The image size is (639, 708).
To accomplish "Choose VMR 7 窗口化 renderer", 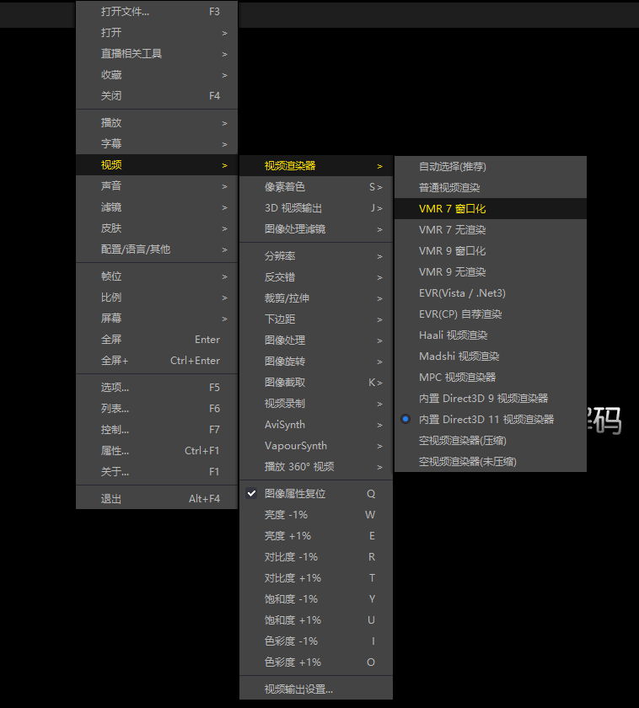I will pyautogui.click(x=453, y=208).
